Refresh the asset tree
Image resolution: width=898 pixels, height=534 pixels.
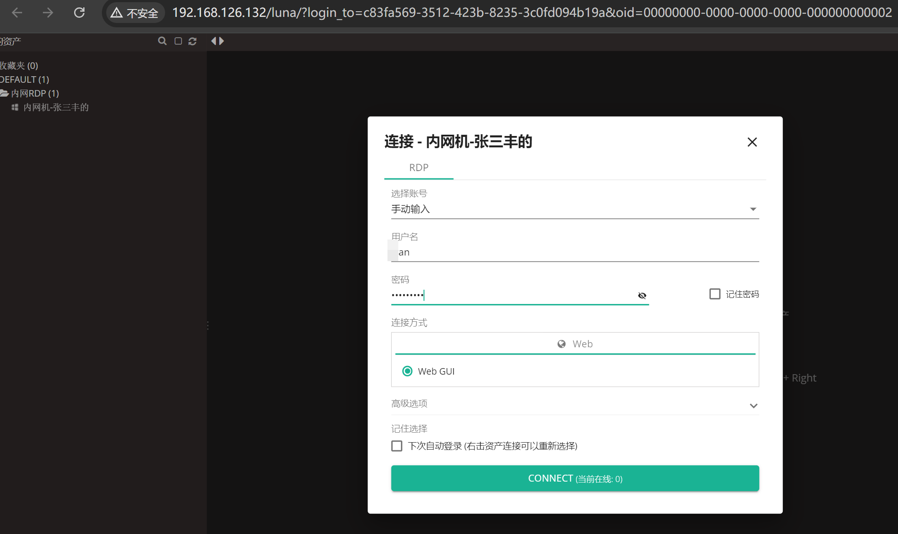pos(192,41)
